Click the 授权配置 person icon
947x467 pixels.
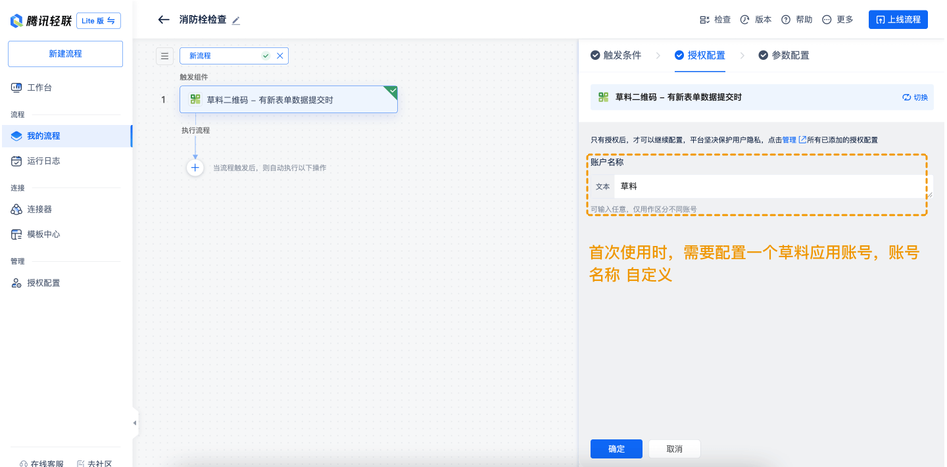click(16, 283)
